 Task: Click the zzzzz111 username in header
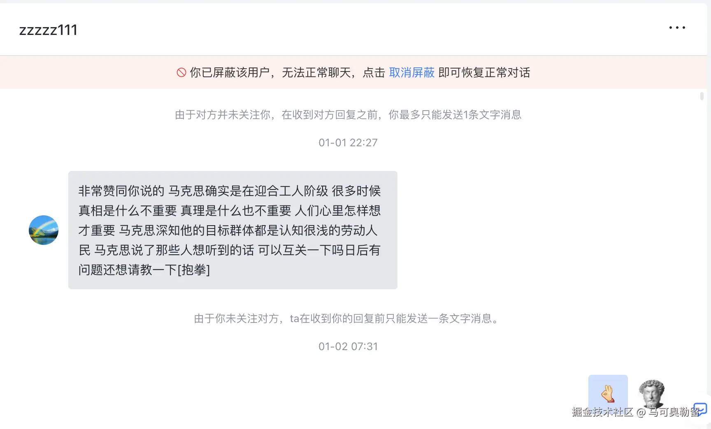tap(49, 30)
